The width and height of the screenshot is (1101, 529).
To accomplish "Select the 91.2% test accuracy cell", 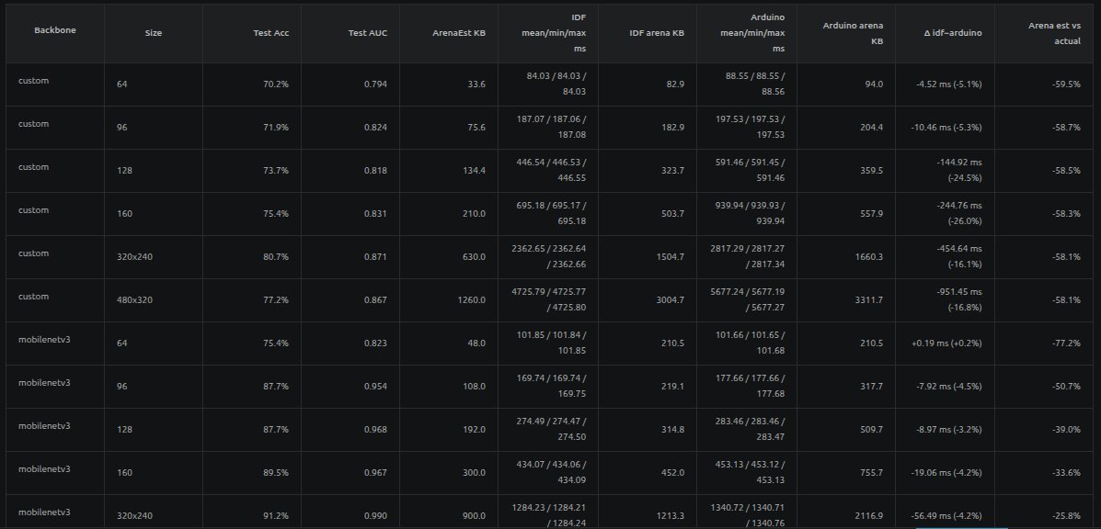I will tap(276, 516).
